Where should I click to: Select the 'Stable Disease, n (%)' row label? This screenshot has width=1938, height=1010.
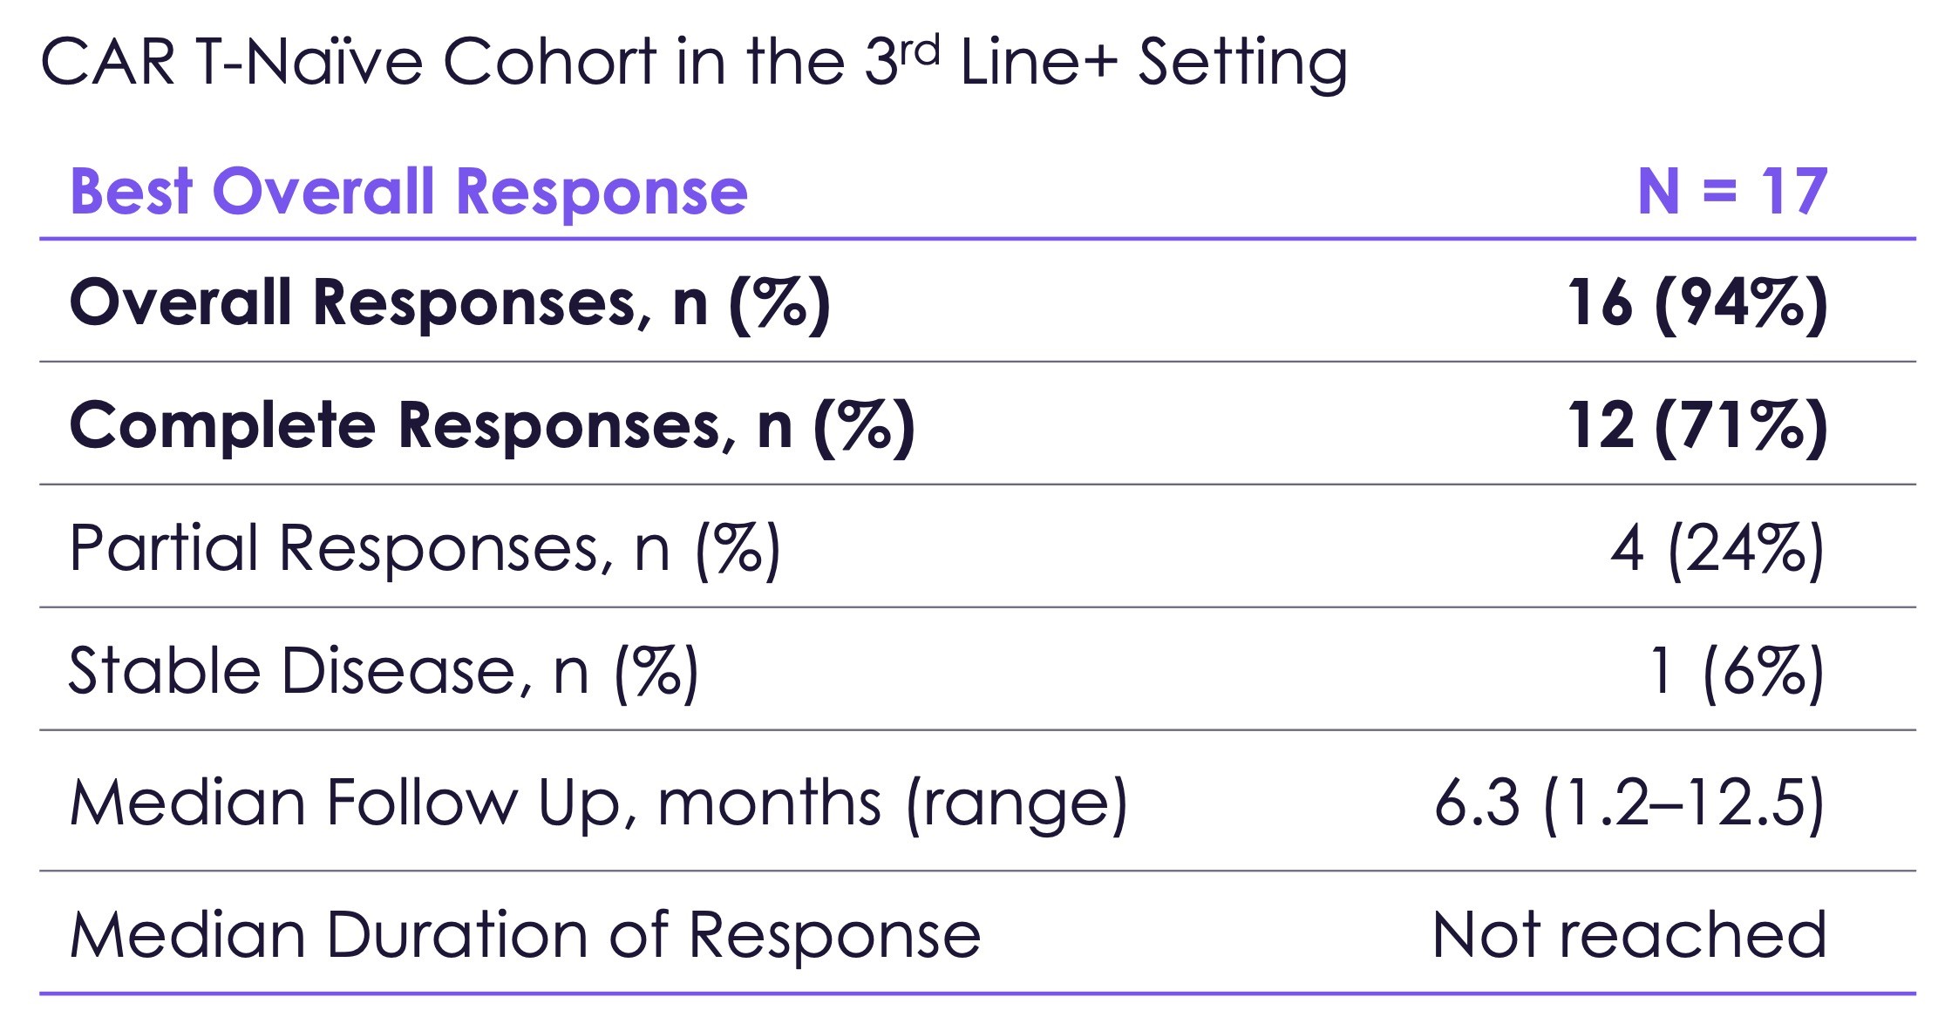pos(384,672)
